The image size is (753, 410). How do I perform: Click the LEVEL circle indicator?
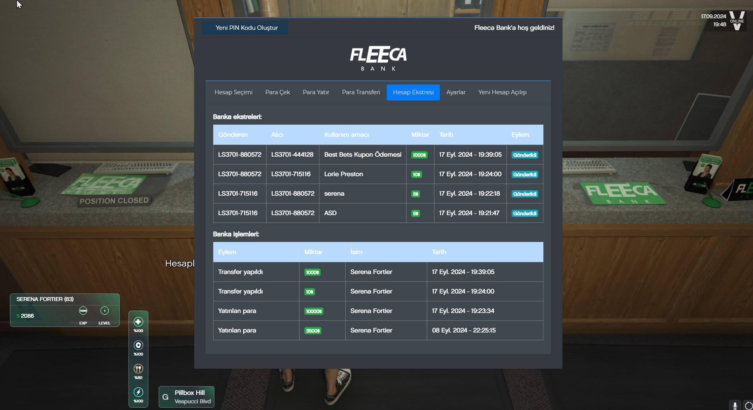pos(104,311)
